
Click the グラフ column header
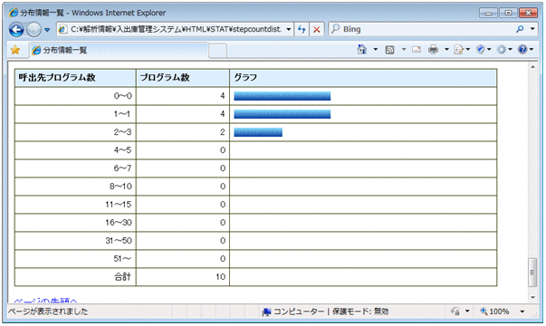(363, 78)
